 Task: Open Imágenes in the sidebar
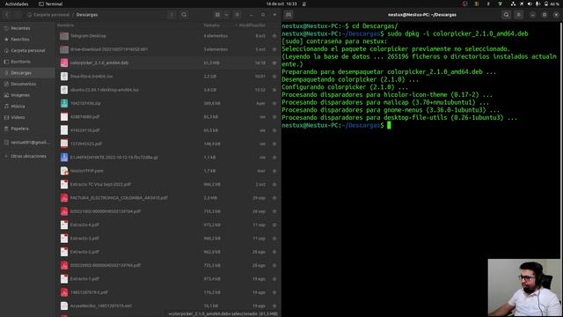[x=27, y=95]
